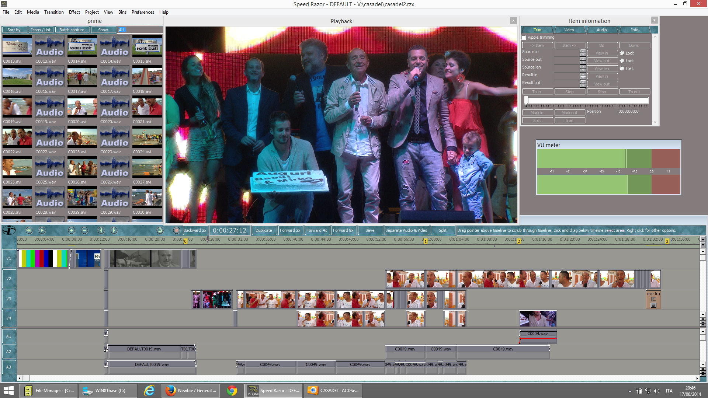Click the Separate Audio & Video button

406,230
